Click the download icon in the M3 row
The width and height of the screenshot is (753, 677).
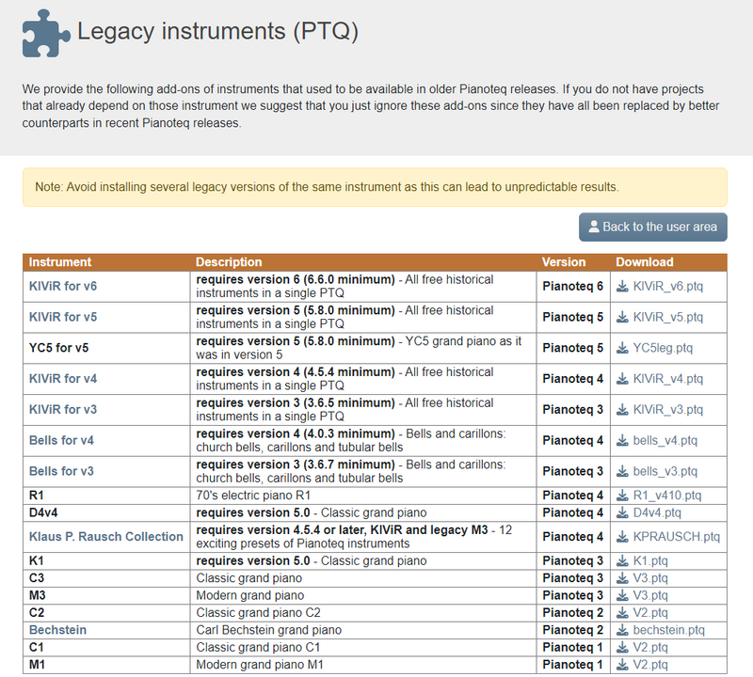pos(622,595)
